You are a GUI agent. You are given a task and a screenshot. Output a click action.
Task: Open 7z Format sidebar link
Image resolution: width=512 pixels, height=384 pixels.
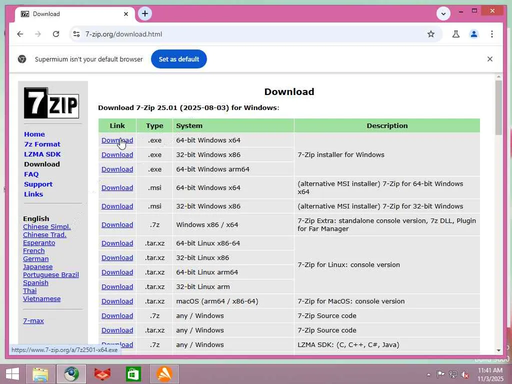tap(42, 144)
